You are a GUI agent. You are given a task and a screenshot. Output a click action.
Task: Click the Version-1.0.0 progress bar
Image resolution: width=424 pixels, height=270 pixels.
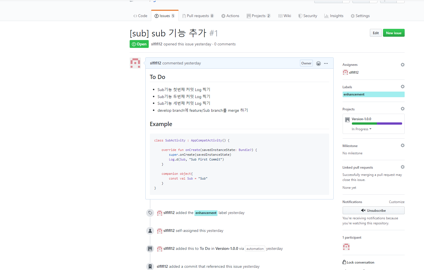(377, 124)
